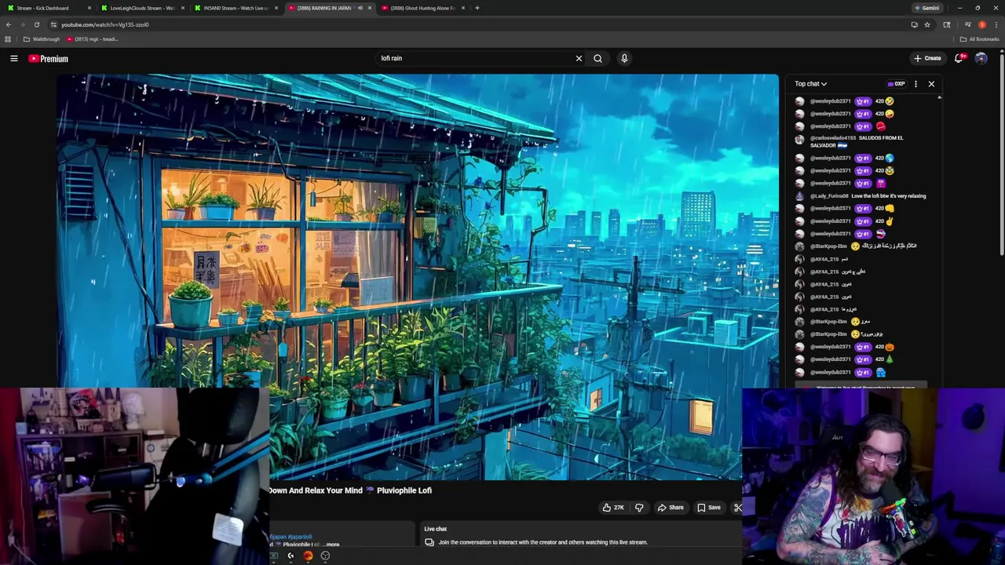
Task: Clear the search box with X icon
Action: [579, 58]
